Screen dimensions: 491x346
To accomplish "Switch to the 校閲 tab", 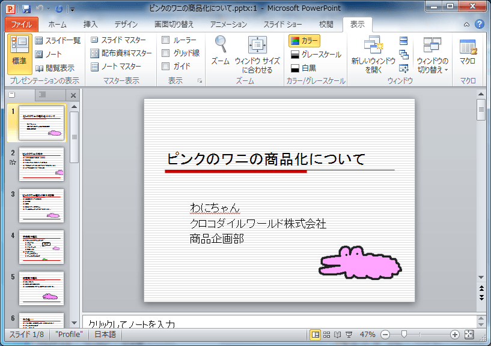I will pos(326,25).
